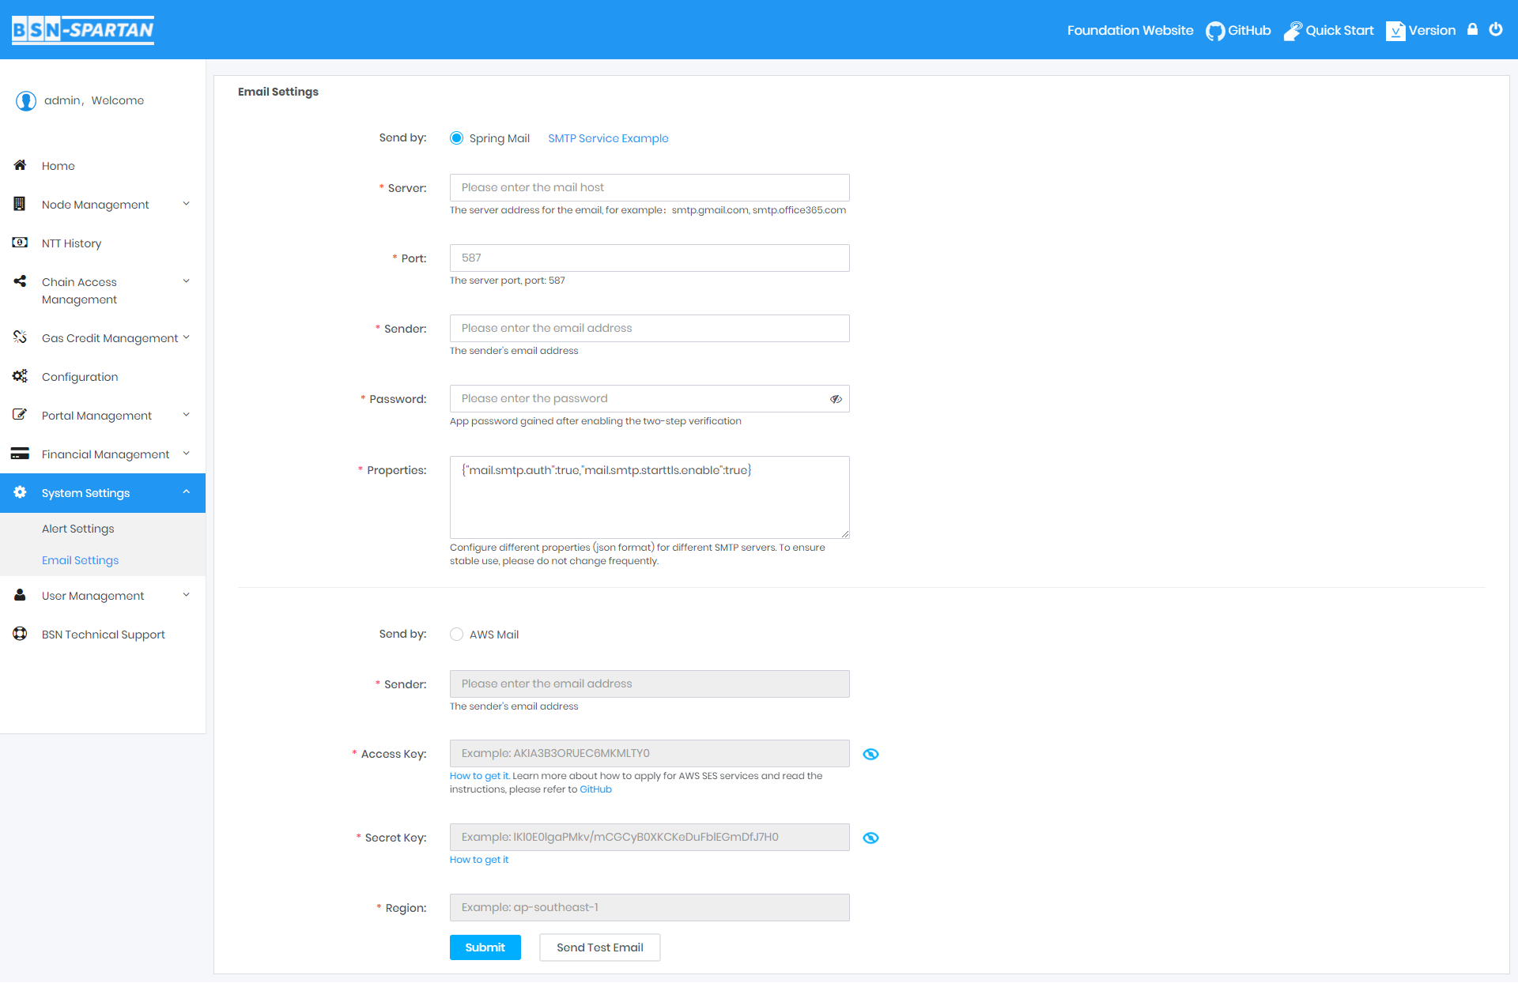Click the Home sidebar icon
Image resolution: width=1518 pixels, height=983 pixels.
[x=20, y=165]
